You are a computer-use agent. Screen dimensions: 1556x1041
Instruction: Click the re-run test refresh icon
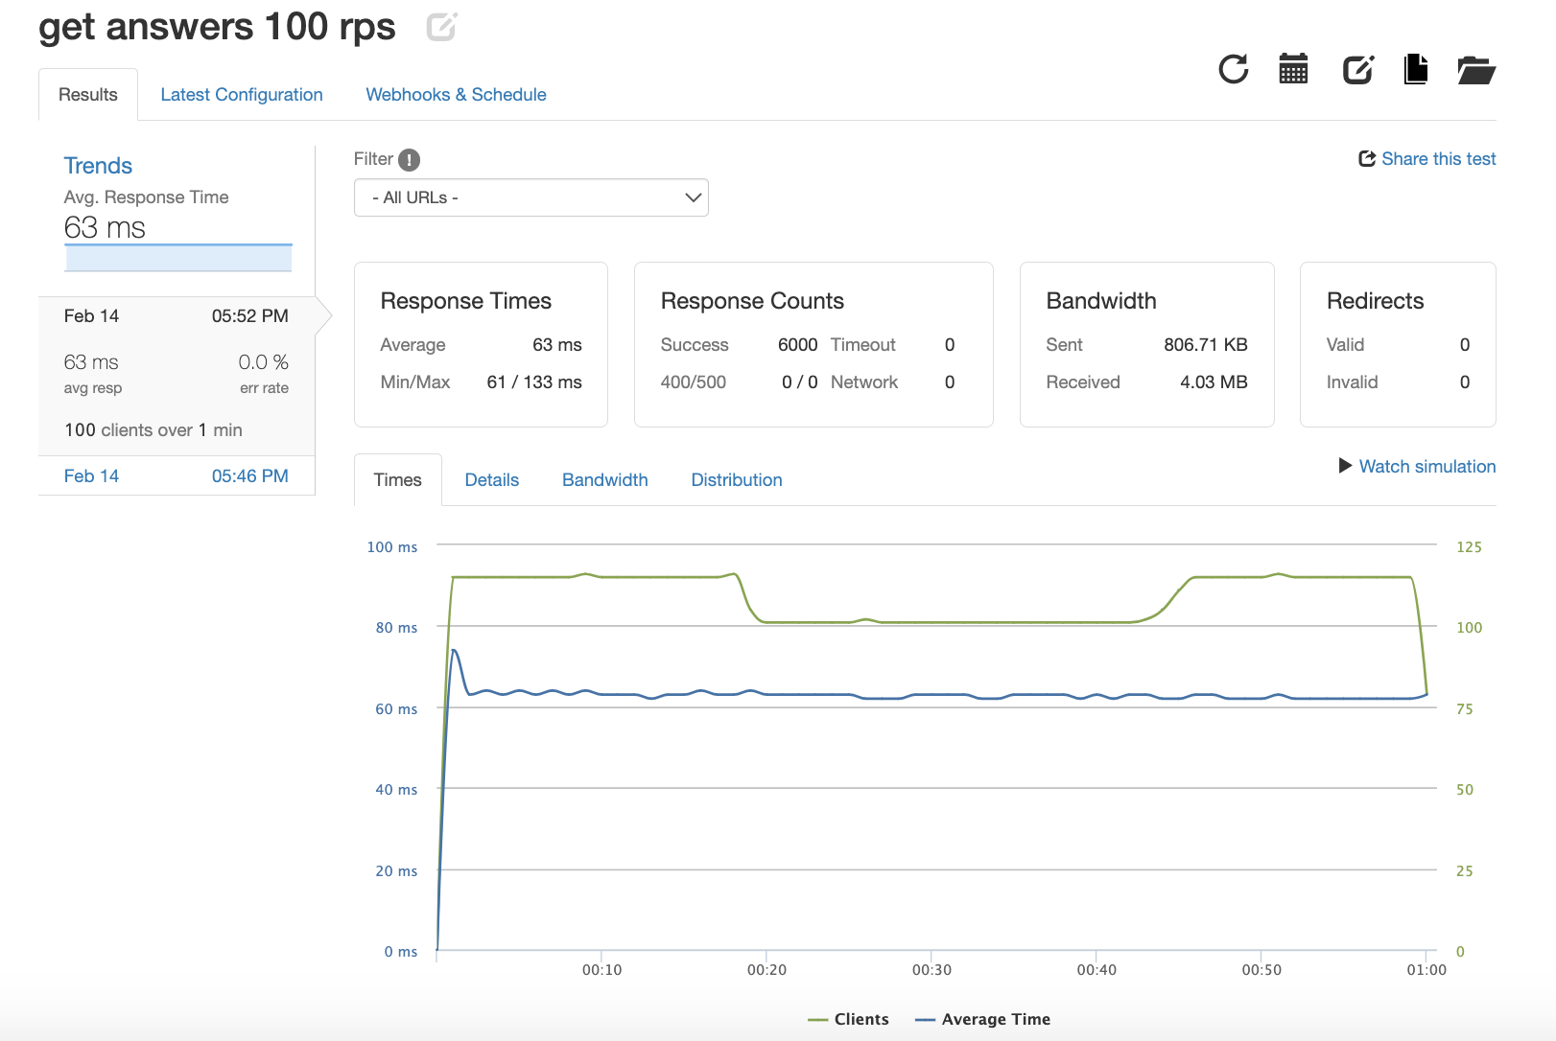(x=1234, y=69)
